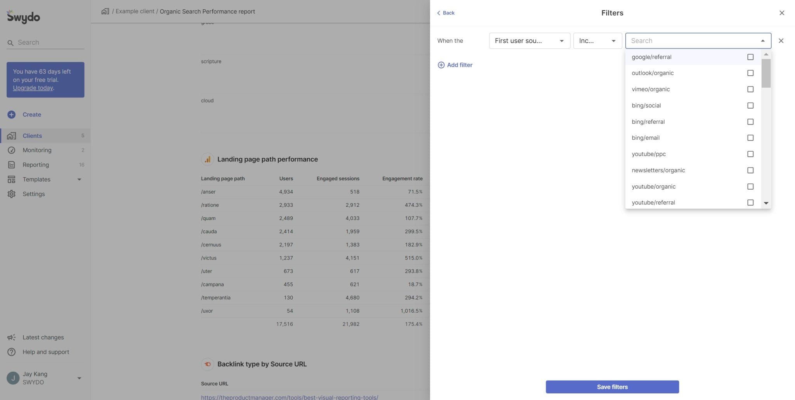The image size is (795, 400).
Task: Click Example client in the breadcrumb
Action: click(135, 11)
